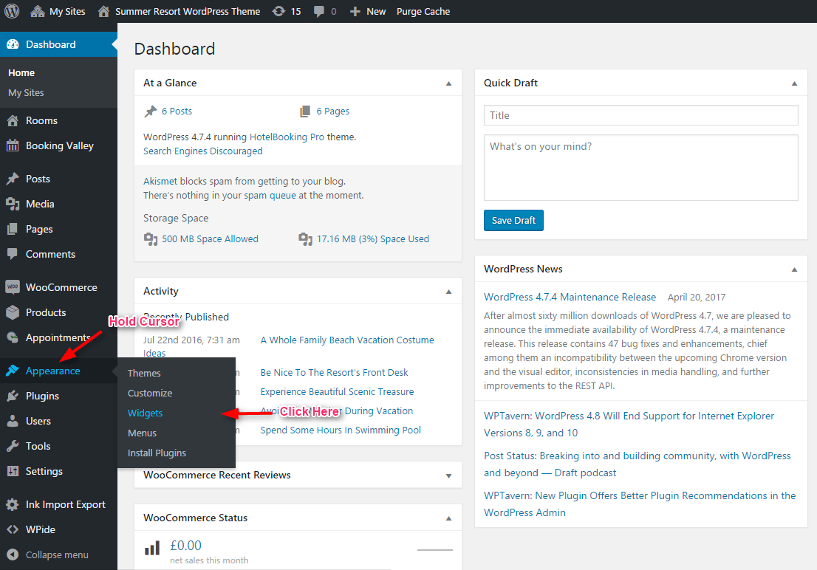Open Menus in Appearance submenu
Image resolution: width=817 pixels, height=570 pixels.
click(143, 433)
